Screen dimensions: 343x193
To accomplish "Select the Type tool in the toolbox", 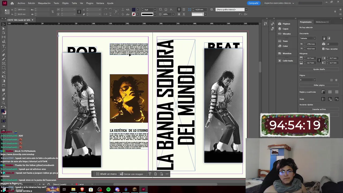I will tap(4, 46).
